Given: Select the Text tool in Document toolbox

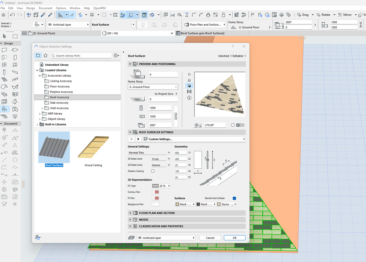Looking at the screenshot, I should click(x=15, y=145).
